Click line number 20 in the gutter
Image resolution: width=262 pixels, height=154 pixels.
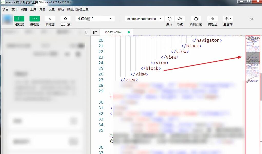(101, 40)
